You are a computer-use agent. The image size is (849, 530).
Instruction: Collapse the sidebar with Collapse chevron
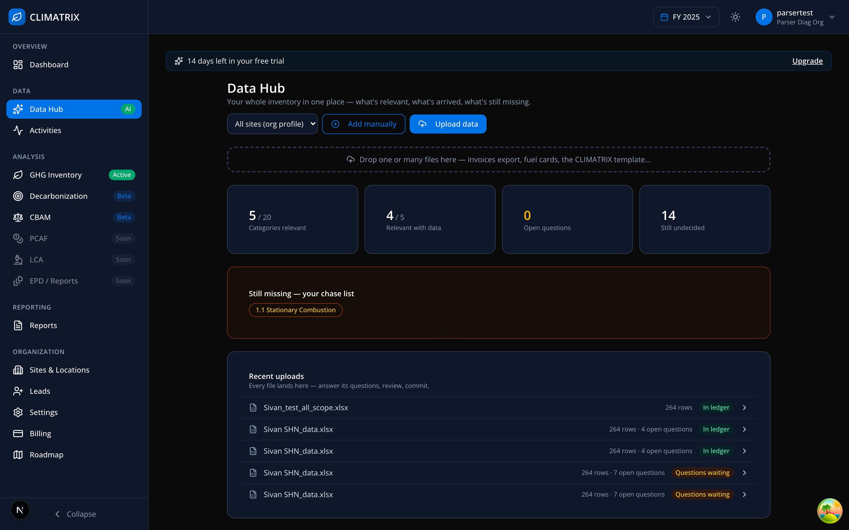58,514
